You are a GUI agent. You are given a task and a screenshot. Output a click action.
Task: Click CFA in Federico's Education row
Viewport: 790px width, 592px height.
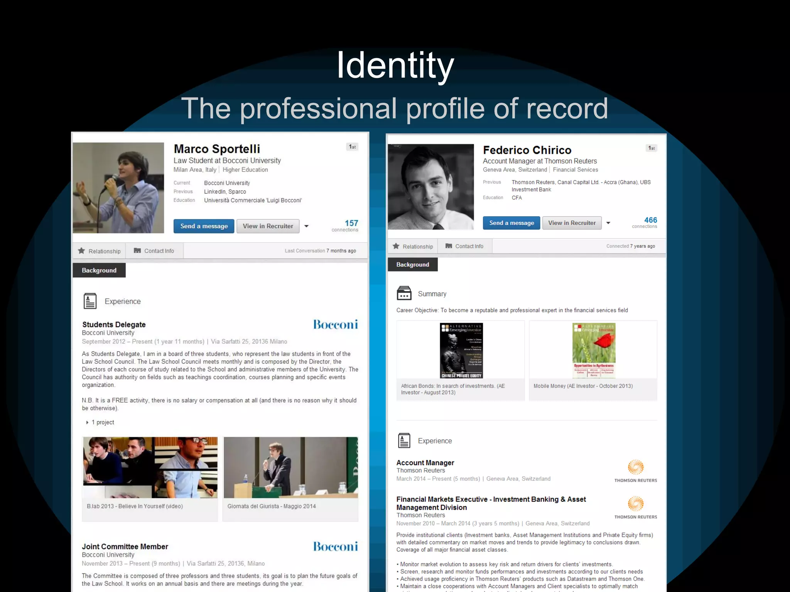pyautogui.click(x=517, y=198)
